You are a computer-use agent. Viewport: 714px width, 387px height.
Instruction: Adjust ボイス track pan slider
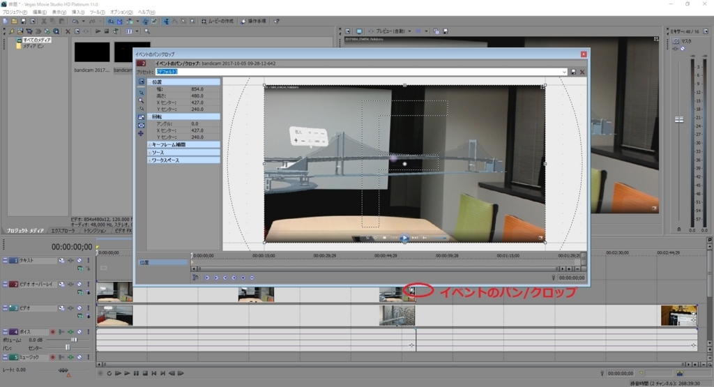68,348
